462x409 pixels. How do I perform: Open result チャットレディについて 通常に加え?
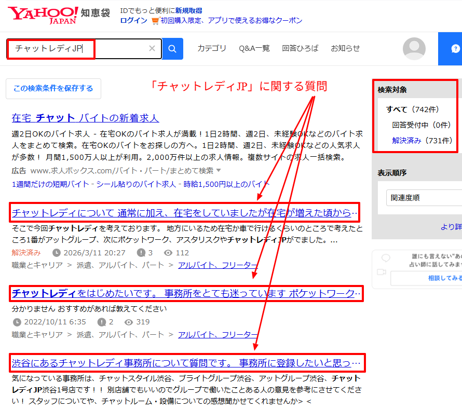(x=184, y=213)
